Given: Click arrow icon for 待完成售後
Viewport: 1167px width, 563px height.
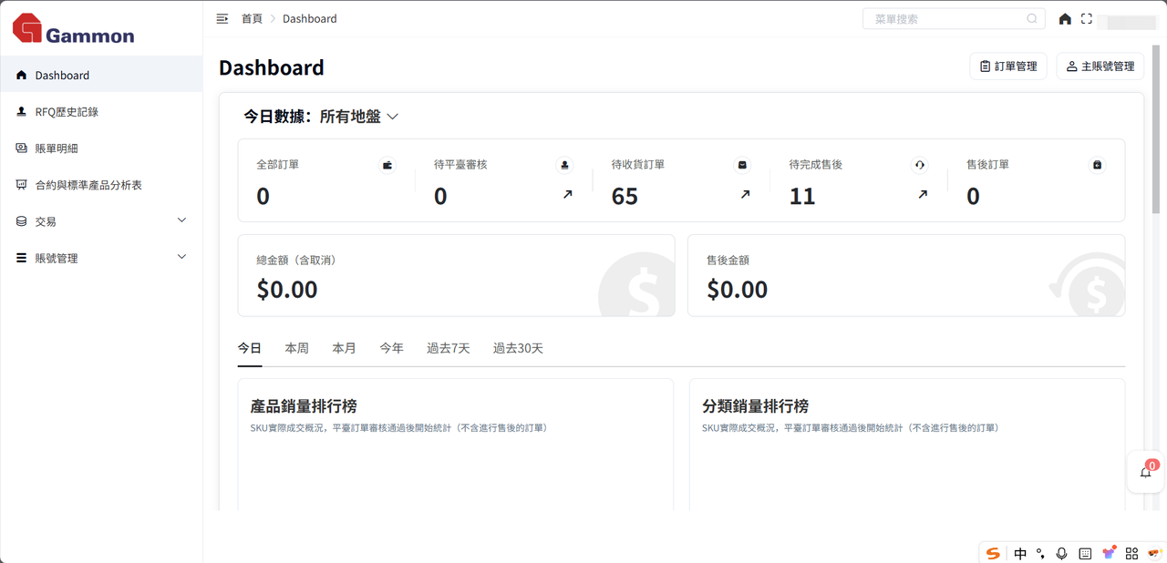Looking at the screenshot, I should click(x=923, y=194).
